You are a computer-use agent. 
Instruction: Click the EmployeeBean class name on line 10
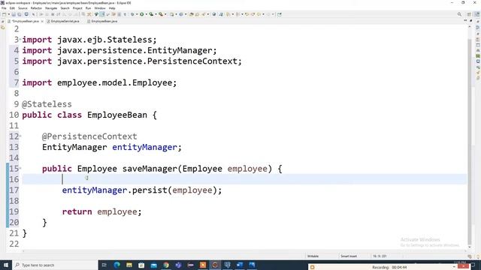click(117, 115)
